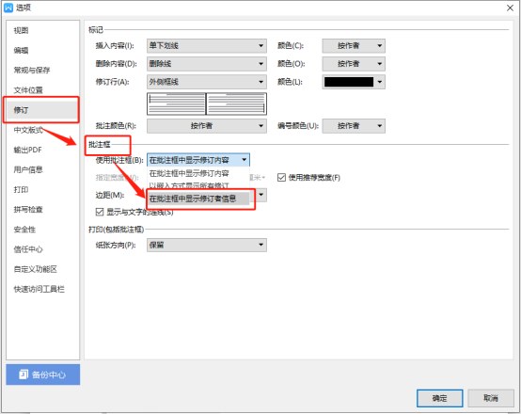Viewport: 521px width, 414px height.
Task: Open 编号颜色 dropdown
Action: (x=354, y=126)
